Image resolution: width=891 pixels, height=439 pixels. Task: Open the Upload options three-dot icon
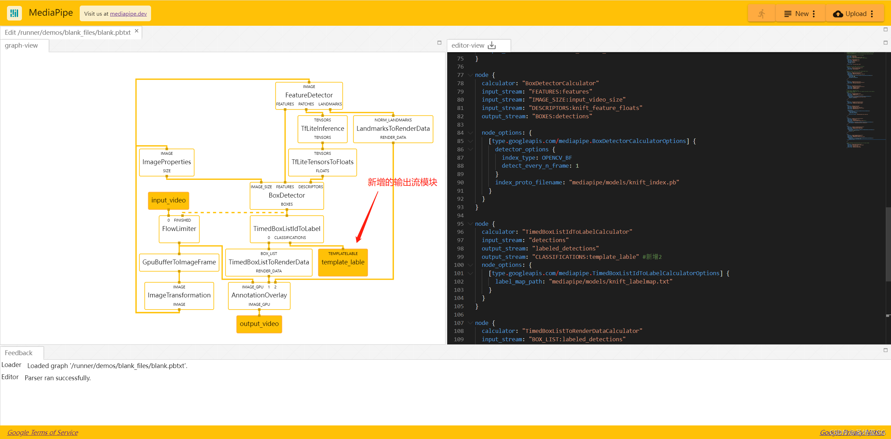(872, 14)
